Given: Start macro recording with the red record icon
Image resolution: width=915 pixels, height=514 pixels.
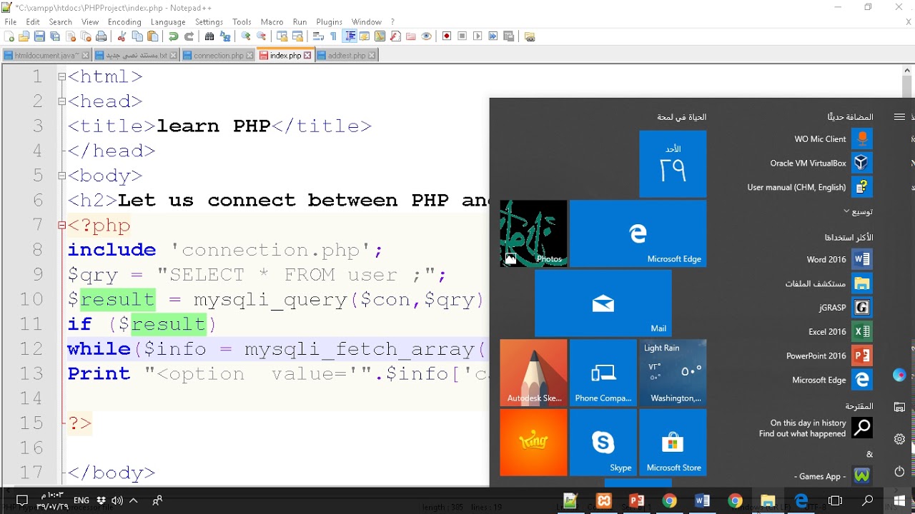Looking at the screenshot, I should [x=446, y=36].
